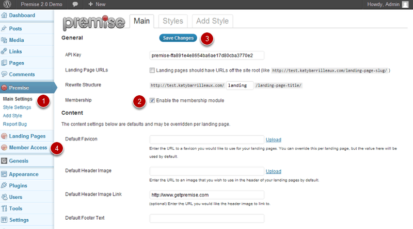Click Premise 2.0 Demo site name
This screenshot has width=413, height=229.
42,5
